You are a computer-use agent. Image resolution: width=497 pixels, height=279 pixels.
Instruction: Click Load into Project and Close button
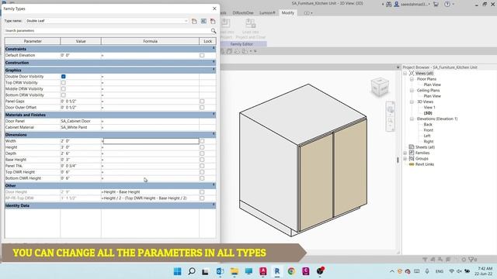250,29
